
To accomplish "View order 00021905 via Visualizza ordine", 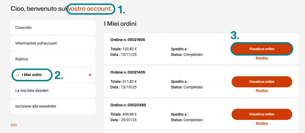I will click(x=262, y=49).
